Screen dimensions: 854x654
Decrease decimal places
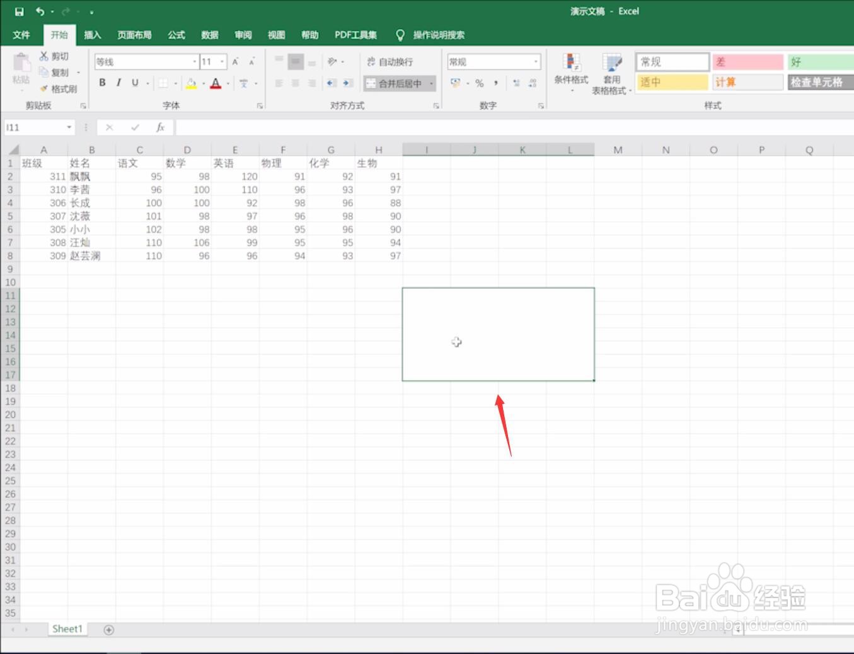click(533, 83)
